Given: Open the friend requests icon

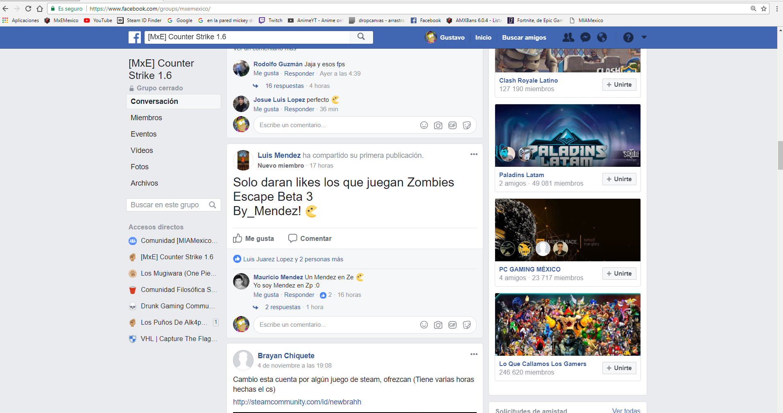Looking at the screenshot, I should pos(568,37).
